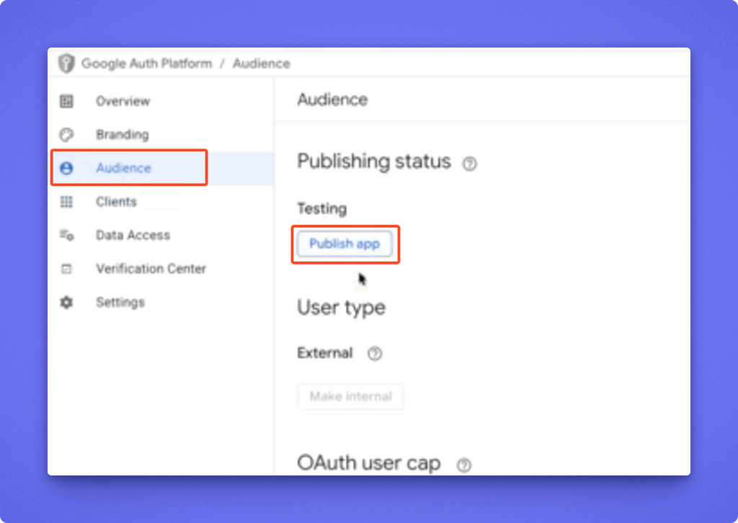Open the Overview menu item
Image resolution: width=738 pixels, height=523 pixels.
click(123, 102)
